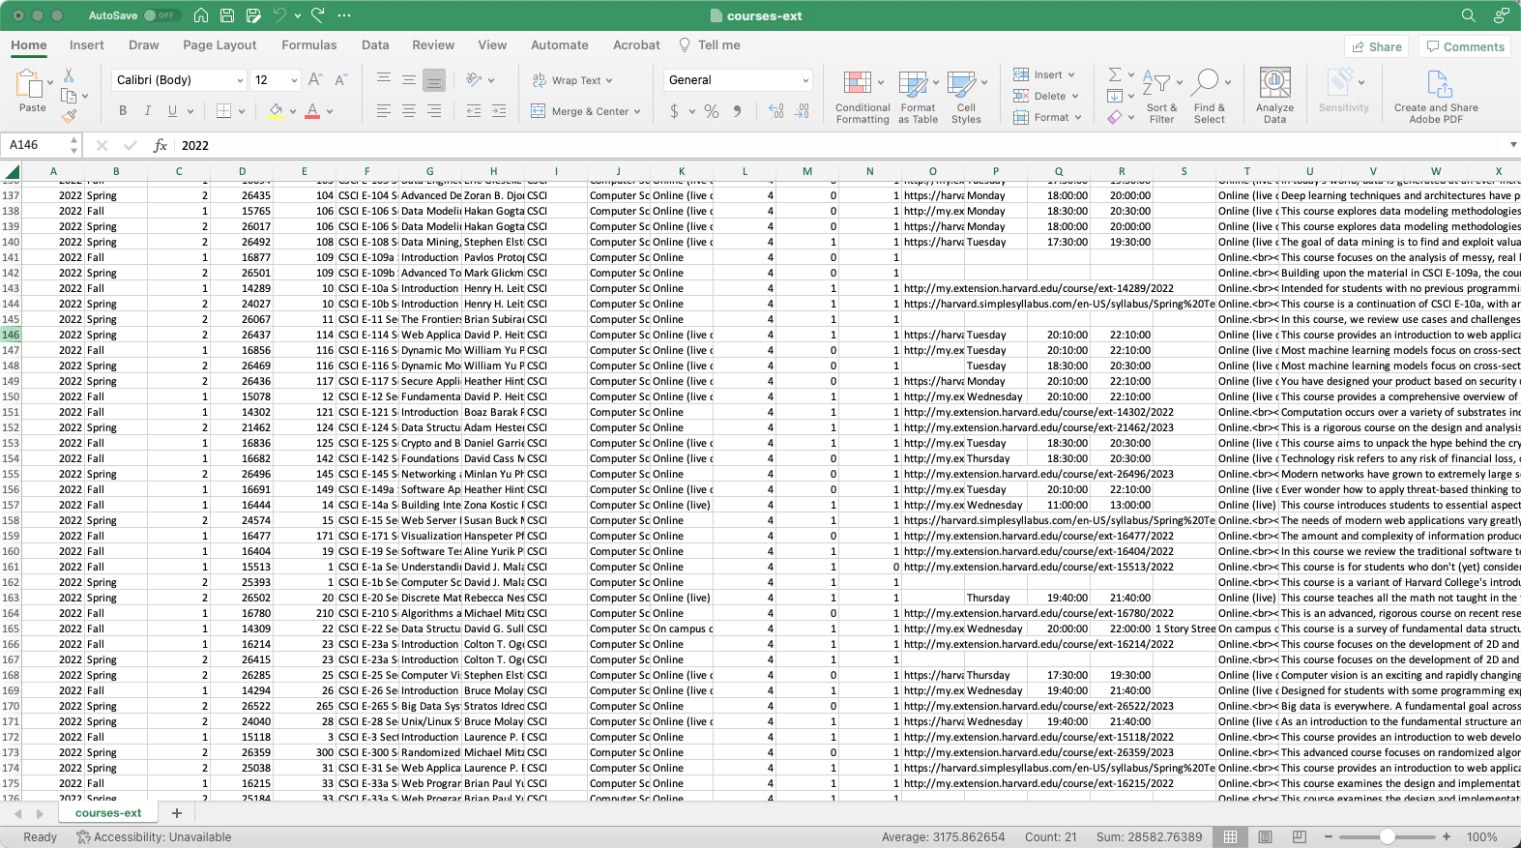
Task: Click the Format Painter brush icon
Action: 69,117
